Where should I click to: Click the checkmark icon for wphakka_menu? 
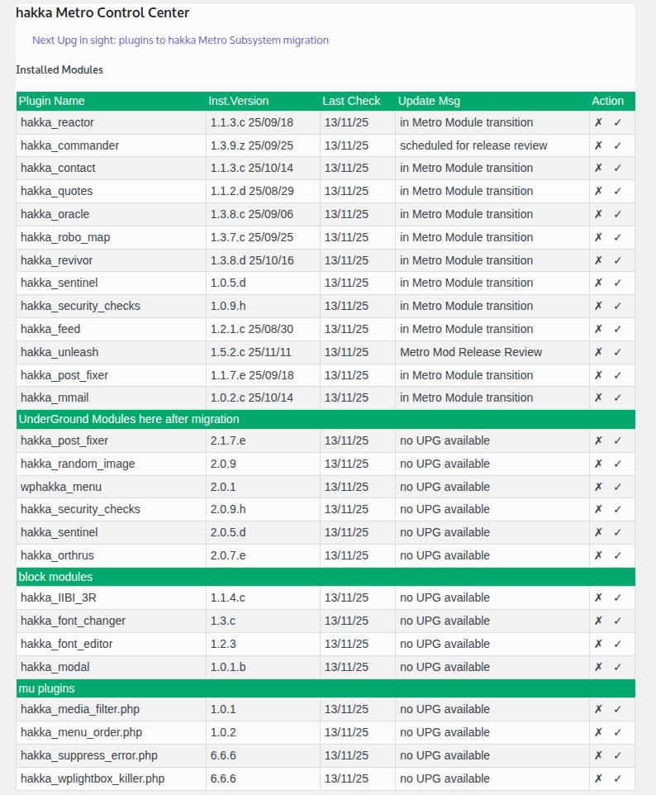point(617,487)
